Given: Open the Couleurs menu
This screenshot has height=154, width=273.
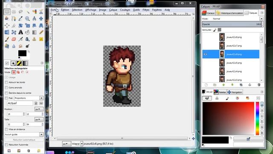Looking at the screenshot, I should click(x=125, y=10).
